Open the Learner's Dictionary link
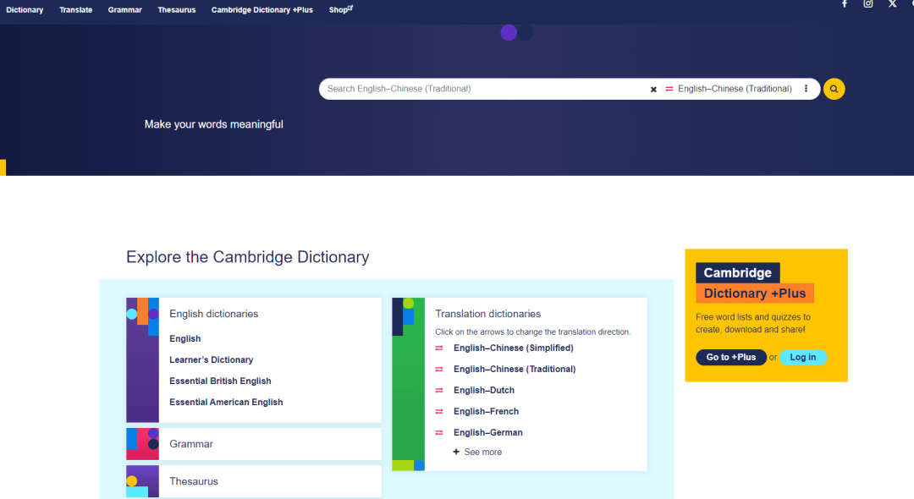The width and height of the screenshot is (914, 499). (x=211, y=359)
